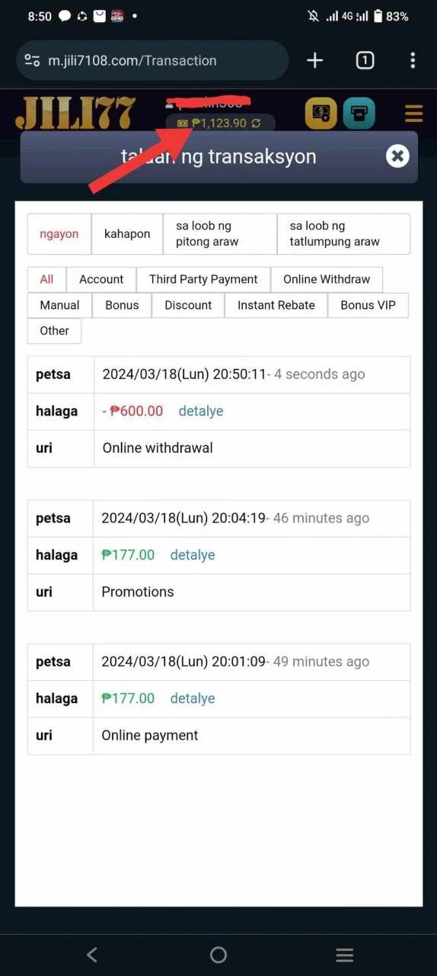
Task: Refresh the balance with the reload icon
Action: pyautogui.click(x=257, y=123)
